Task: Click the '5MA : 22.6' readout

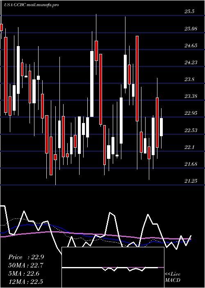Action: click(24, 274)
